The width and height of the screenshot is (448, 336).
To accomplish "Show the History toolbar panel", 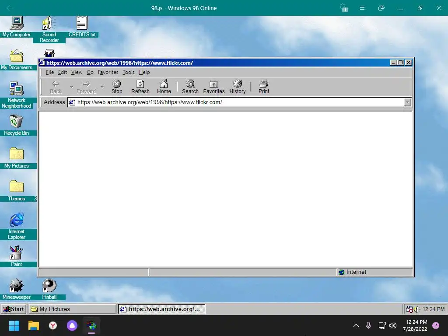I will pos(238,87).
